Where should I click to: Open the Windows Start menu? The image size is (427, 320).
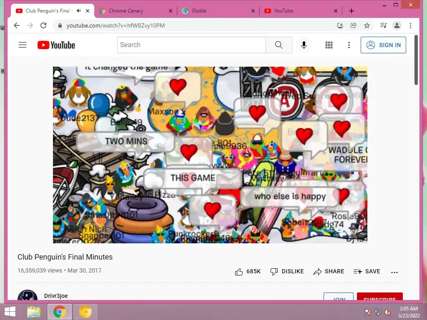(x=10, y=312)
